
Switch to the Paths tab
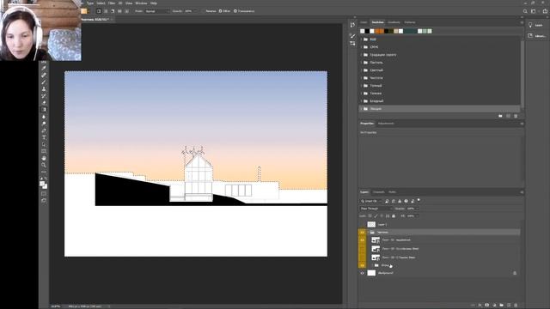[x=392, y=192]
